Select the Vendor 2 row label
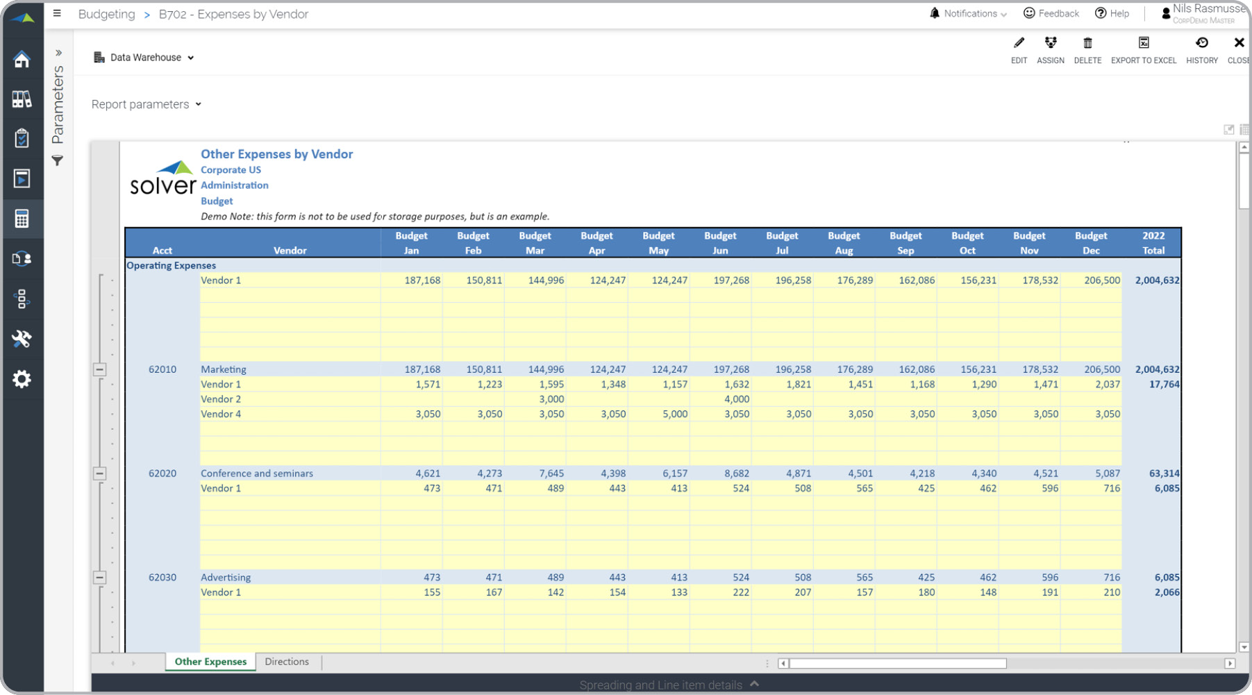The image size is (1252, 695). pos(221,399)
